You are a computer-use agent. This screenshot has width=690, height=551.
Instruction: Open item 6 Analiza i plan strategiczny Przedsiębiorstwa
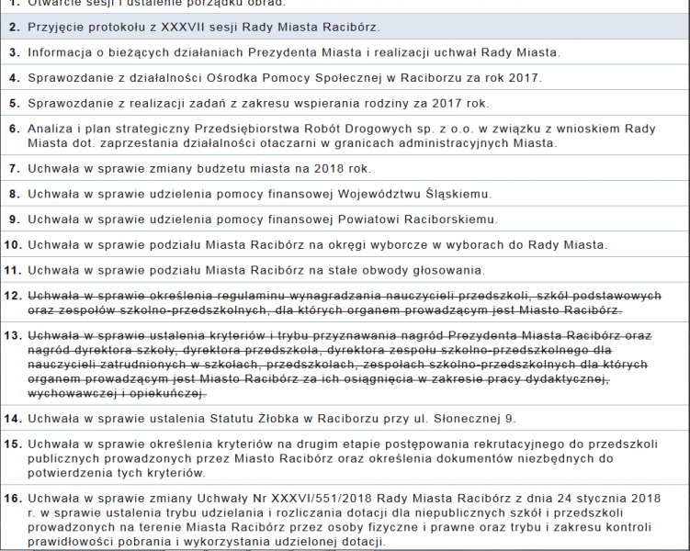click(x=345, y=135)
